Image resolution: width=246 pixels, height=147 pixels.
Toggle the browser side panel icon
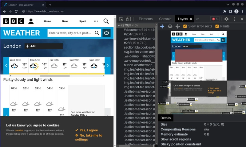pos(230,11)
